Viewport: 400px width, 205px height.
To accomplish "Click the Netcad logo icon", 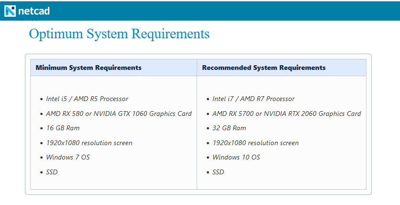I will [x=10, y=11].
